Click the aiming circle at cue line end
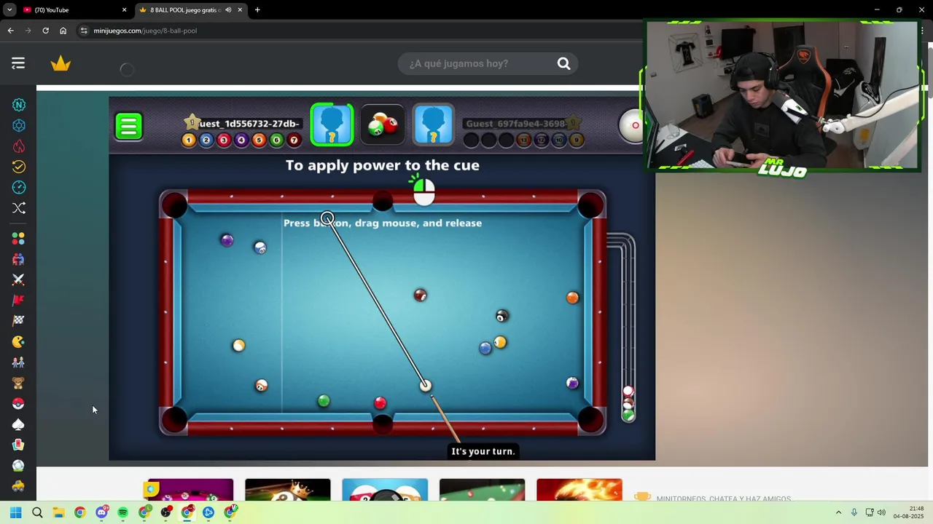This screenshot has height=524, width=933. point(327,218)
